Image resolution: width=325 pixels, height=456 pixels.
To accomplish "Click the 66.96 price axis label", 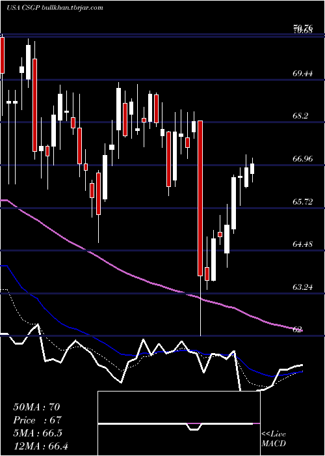I will coord(303,159).
